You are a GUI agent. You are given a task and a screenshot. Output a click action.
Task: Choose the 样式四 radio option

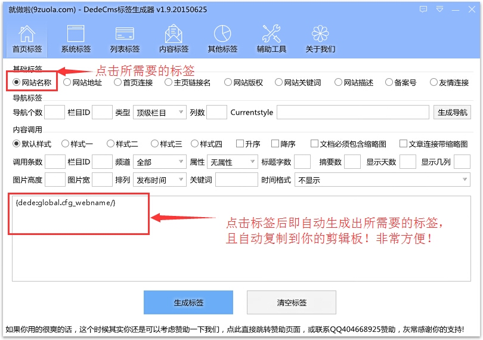click(x=206, y=144)
